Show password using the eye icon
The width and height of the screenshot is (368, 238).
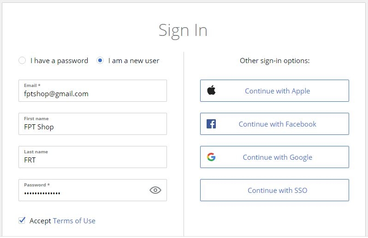[155, 190]
